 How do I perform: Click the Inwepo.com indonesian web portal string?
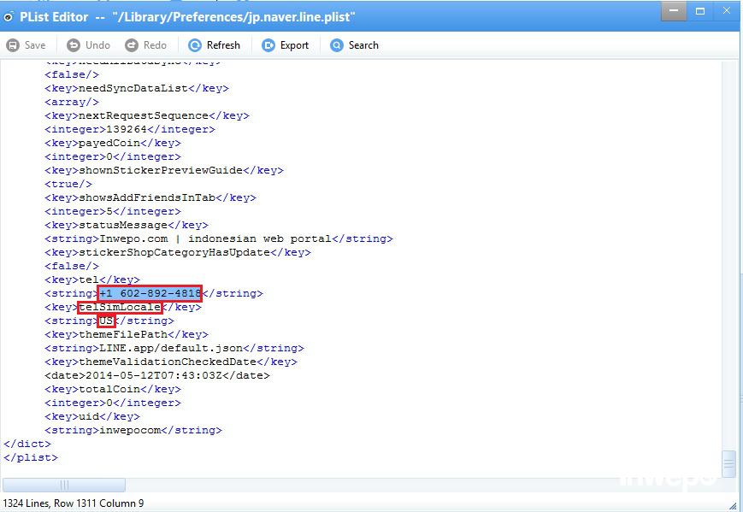[x=215, y=238]
